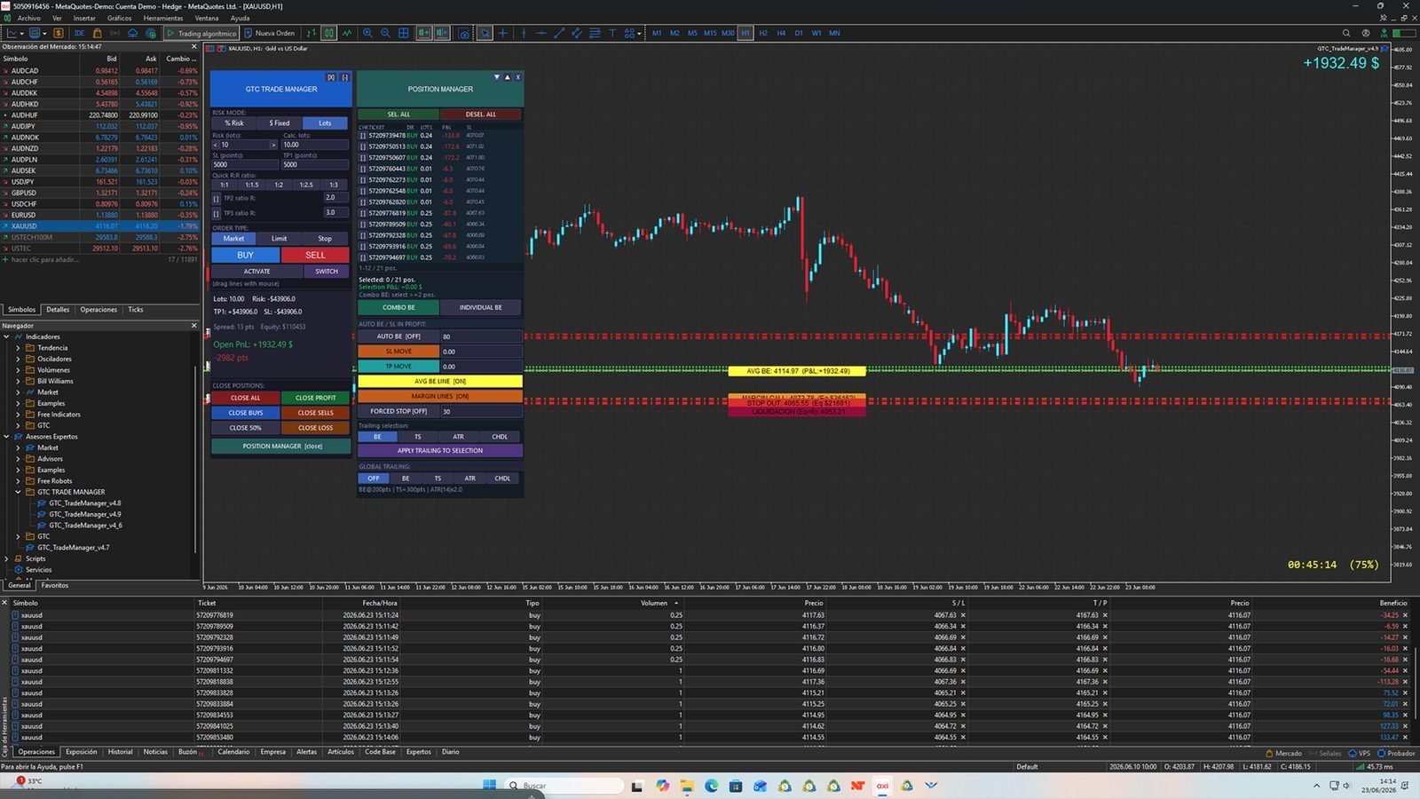The height and width of the screenshot is (799, 1420).
Task: Switch to the Favoritos tab in Navigator
Action: click(x=54, y=586)
